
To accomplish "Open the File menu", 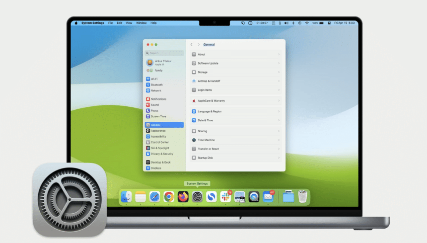I will tap(110, 23).
